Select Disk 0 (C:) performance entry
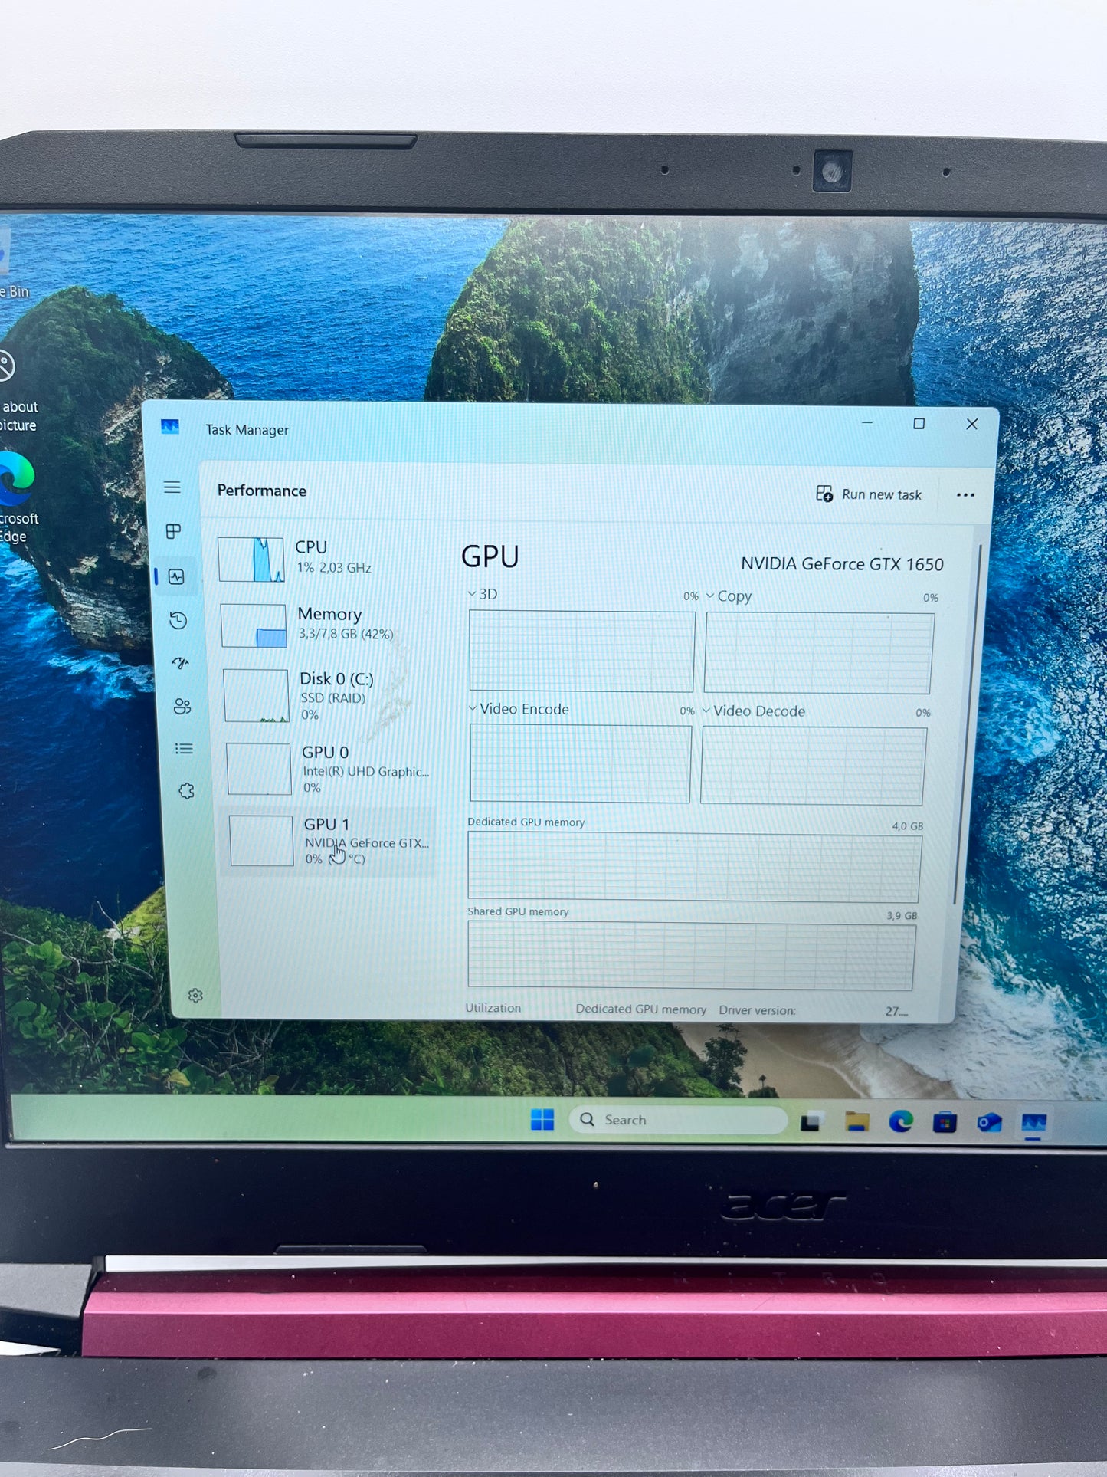This screenshot has width=1107, height=1477. coord(329,696)
